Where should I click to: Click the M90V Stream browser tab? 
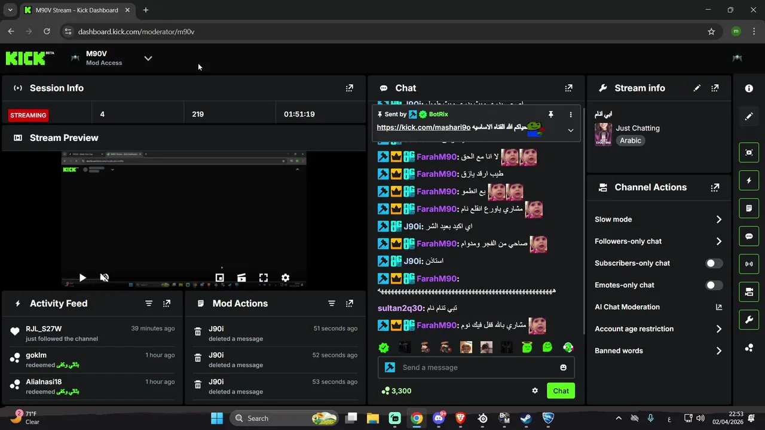point(76,10)
